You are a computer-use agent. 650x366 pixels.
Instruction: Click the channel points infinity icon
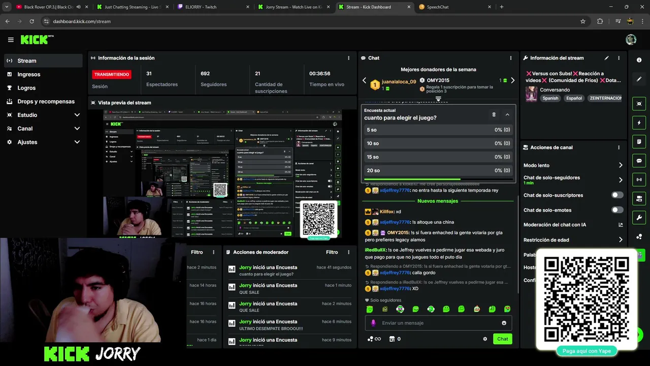[374, 339]
